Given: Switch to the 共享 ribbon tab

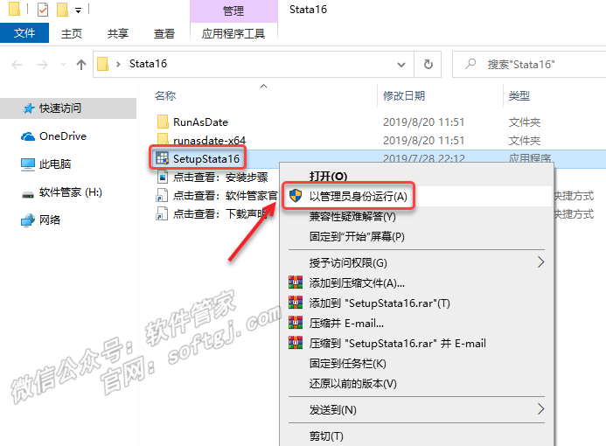Looking at the screenshot, I should pyautogui.click(x=118, y=33).
